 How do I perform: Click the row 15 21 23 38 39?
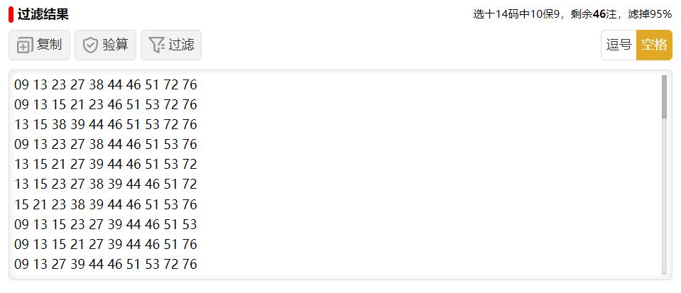pyautogui.click(x=106, y=204)
